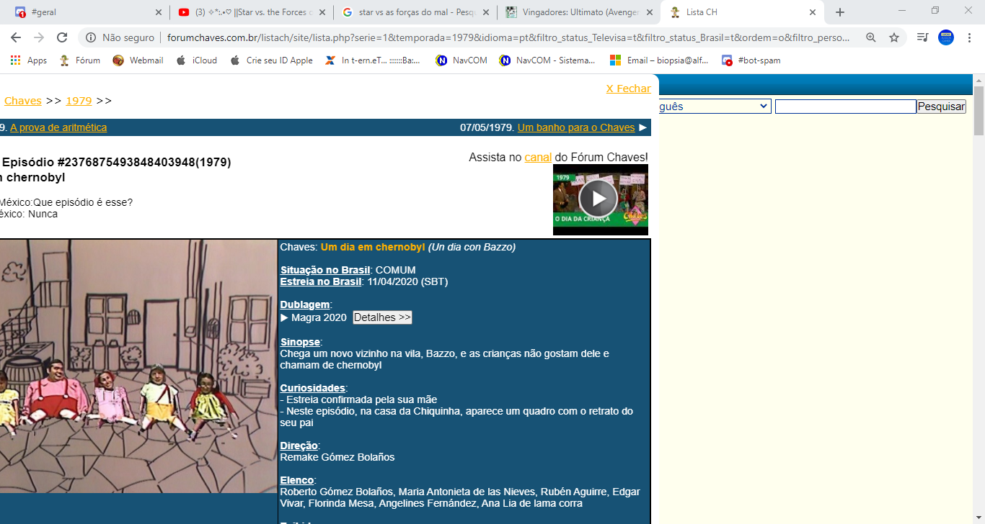The width and height of the screenshot is (985, 524).
Task: Open a new tab with plus button
Action: (840, 12)
